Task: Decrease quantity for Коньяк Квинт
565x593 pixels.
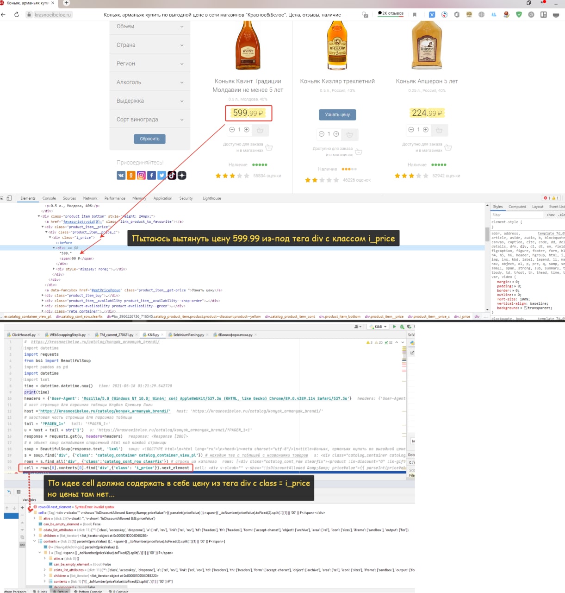Action: [232, 130]
